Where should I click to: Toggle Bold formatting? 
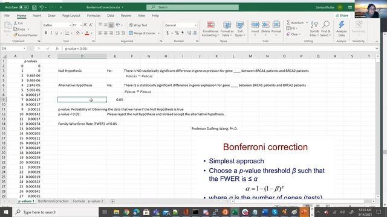pos(46,33)
